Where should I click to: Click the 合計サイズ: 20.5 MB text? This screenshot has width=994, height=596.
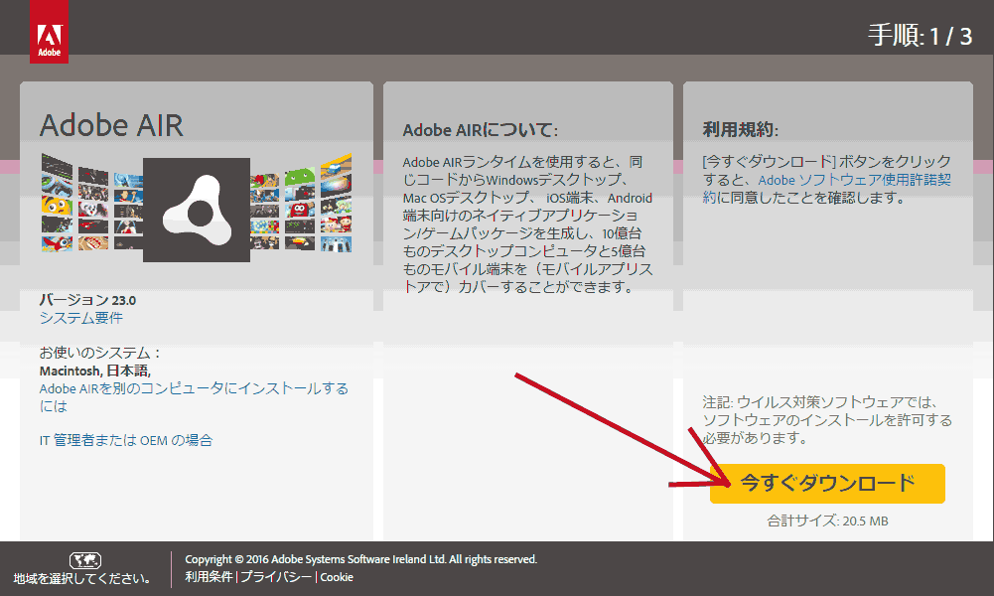[x=827, y=521]
